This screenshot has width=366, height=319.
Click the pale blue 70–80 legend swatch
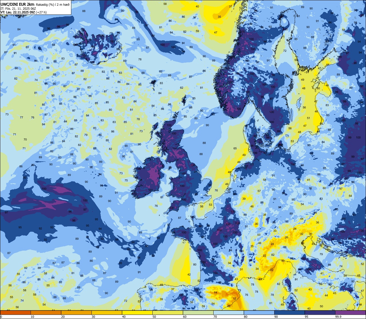pos(228,313)
